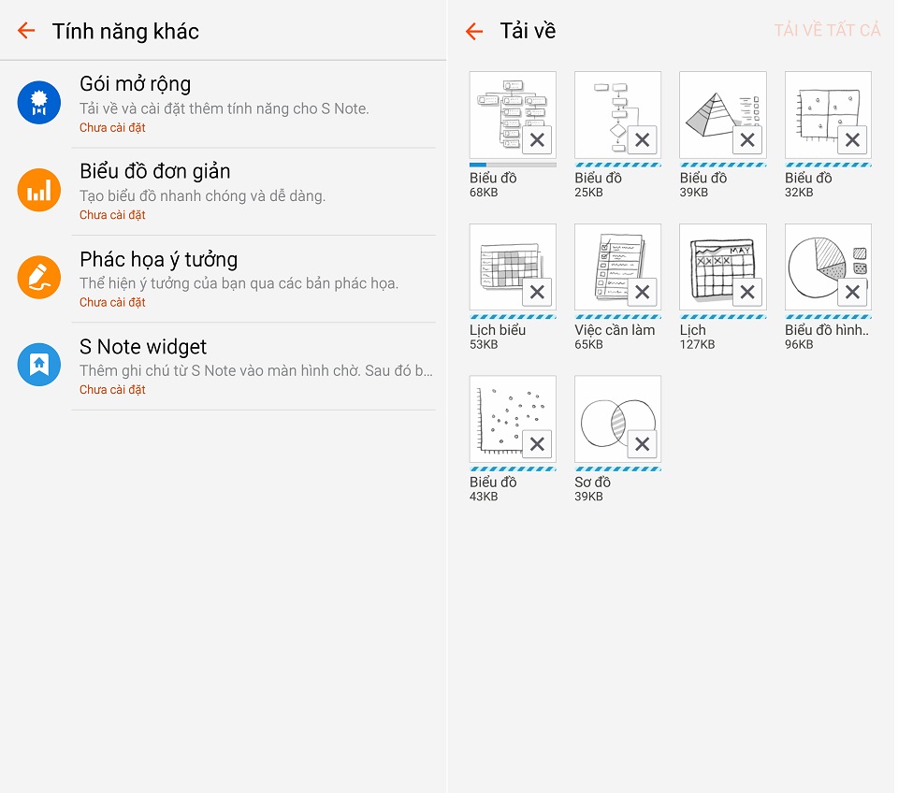
Task: Cancel the Lịch biểu download
Action: pyautogui.click(x=537, y=293)
